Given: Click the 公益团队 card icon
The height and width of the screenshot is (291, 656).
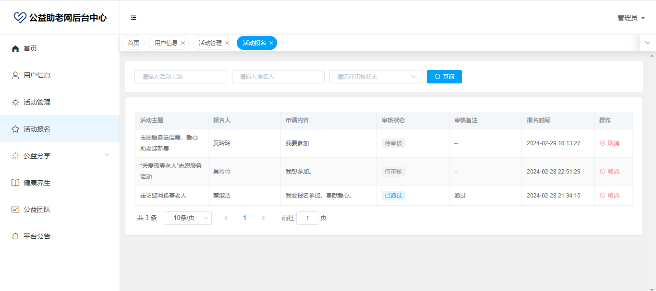Looking at the screenshot, I should (x=15, y=210).
